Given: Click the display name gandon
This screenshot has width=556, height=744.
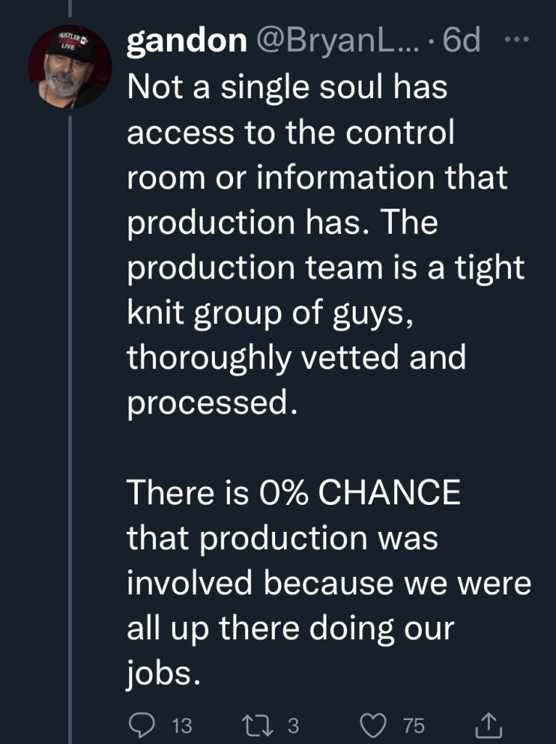Looking at the screenshot, I should pos(187,43).
